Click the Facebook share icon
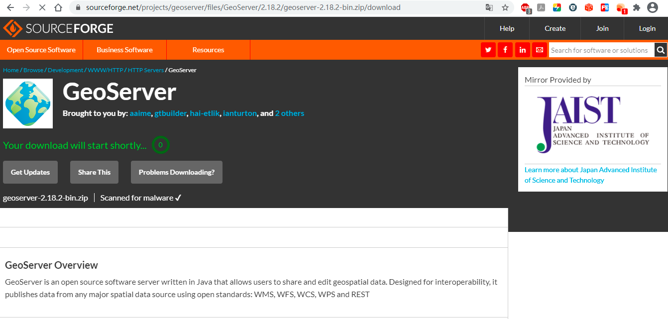Screen dimensions: 668x319 pos(505,50)
